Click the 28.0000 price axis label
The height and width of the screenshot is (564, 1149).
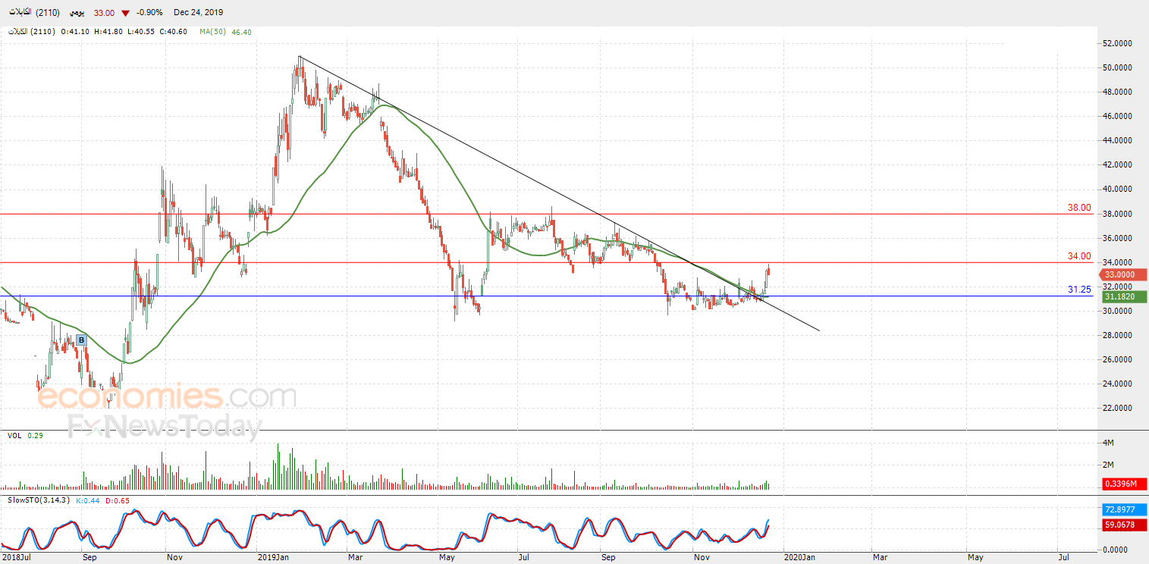click(1117, 335)
